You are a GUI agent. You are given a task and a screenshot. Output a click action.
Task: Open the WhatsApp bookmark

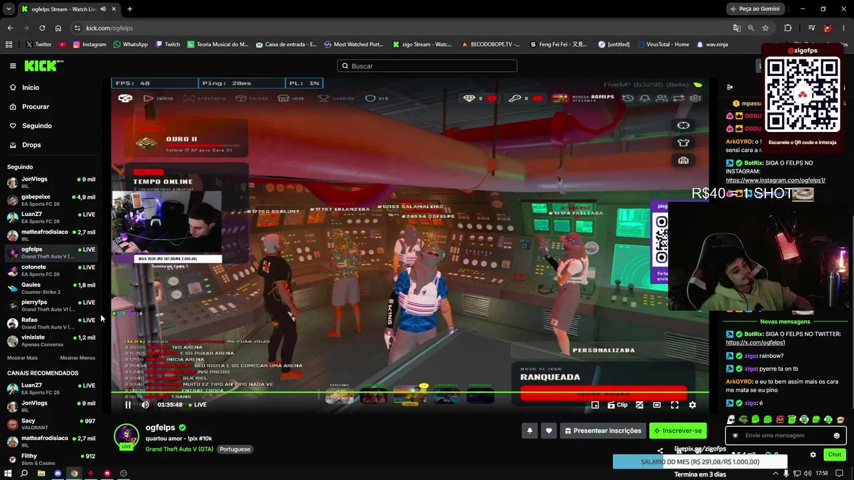(131, 45)
